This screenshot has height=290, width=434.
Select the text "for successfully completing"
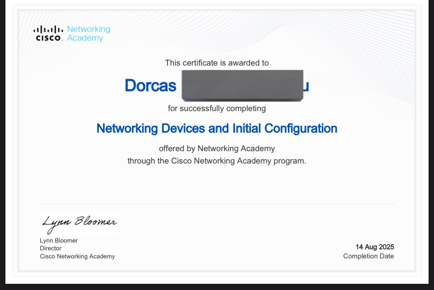coord(217,108)
